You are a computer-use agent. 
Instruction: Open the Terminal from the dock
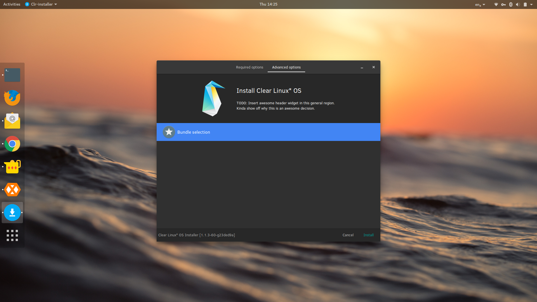[x=12, y=75]
